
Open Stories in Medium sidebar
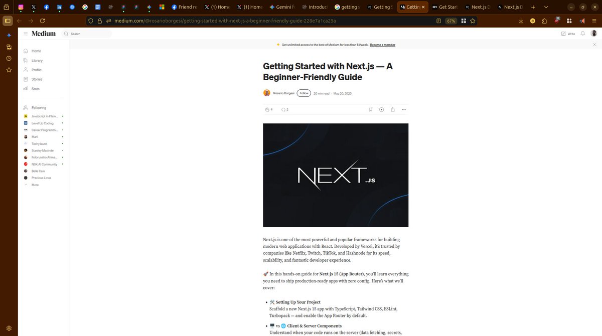[33, 79]
